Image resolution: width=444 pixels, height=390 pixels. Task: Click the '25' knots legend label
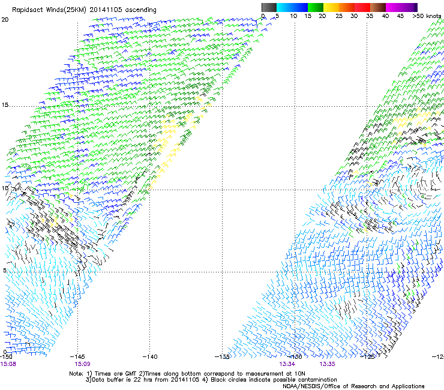(x=339, y=16)
